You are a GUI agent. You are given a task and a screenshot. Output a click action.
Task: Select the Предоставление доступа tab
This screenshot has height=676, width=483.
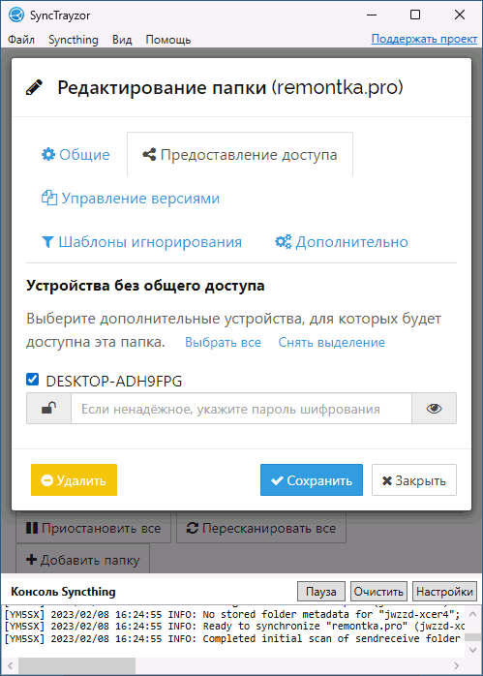(x=240, y=154)
